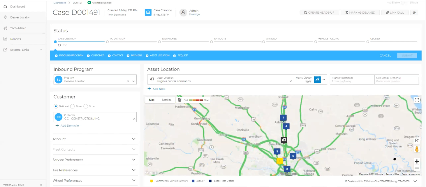The height and width of the screenshot is (187, 426).
Task: Click Add Domicile link
Action: point(67,126)
